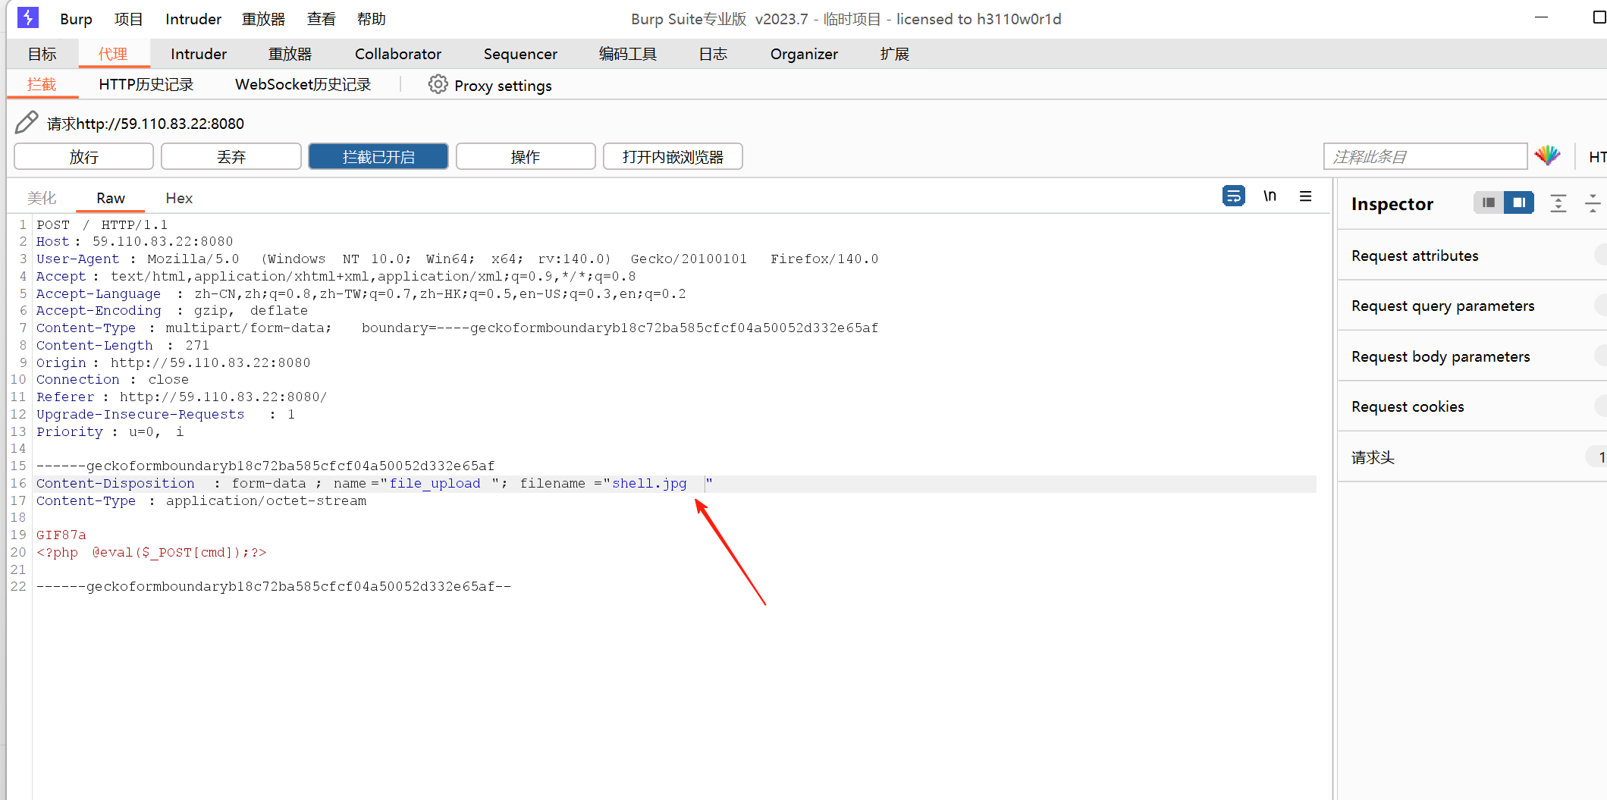Switch to the 扩展 tab
The width and height of the screenshot is (1607, 800).
click(895, 54)
